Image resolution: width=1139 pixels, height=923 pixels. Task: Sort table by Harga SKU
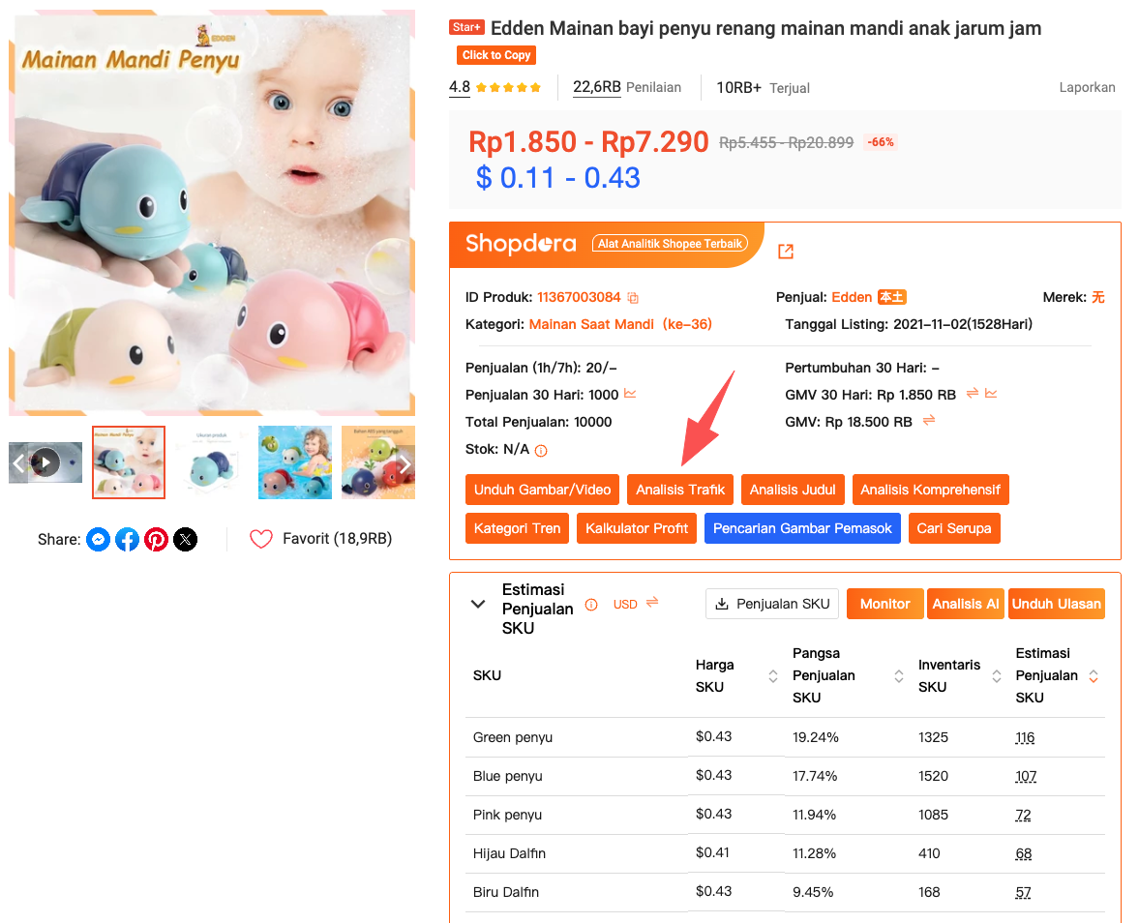tap(773, 676)
